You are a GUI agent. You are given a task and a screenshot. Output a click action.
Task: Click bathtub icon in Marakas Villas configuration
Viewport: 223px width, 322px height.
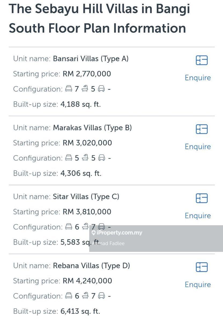(x=85, y=158)
